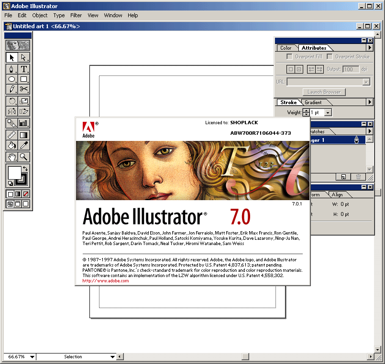The width and height of the screenshot is (385, 364).
Task: Reset to default fill and stroke
Action: [x=11, y=183]
